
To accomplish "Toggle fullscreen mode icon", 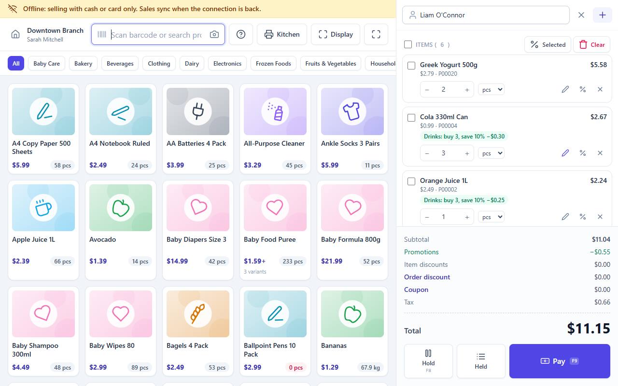I will point(376,34).
